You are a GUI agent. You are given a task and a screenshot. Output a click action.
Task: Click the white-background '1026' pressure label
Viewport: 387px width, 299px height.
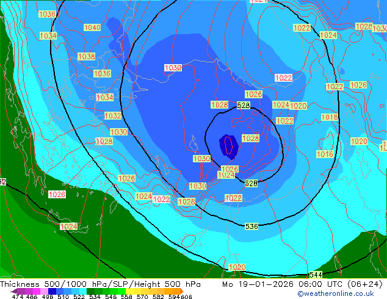pyautogui.click(x=57, y=195)
